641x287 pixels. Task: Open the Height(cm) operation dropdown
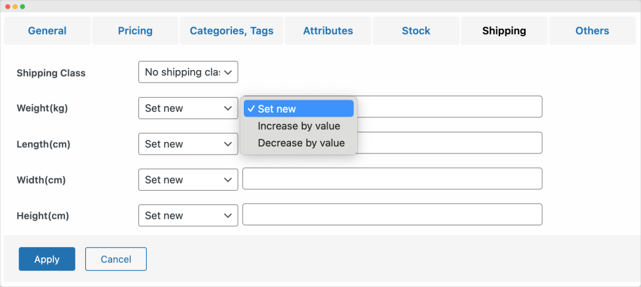(x=188, y=215)
